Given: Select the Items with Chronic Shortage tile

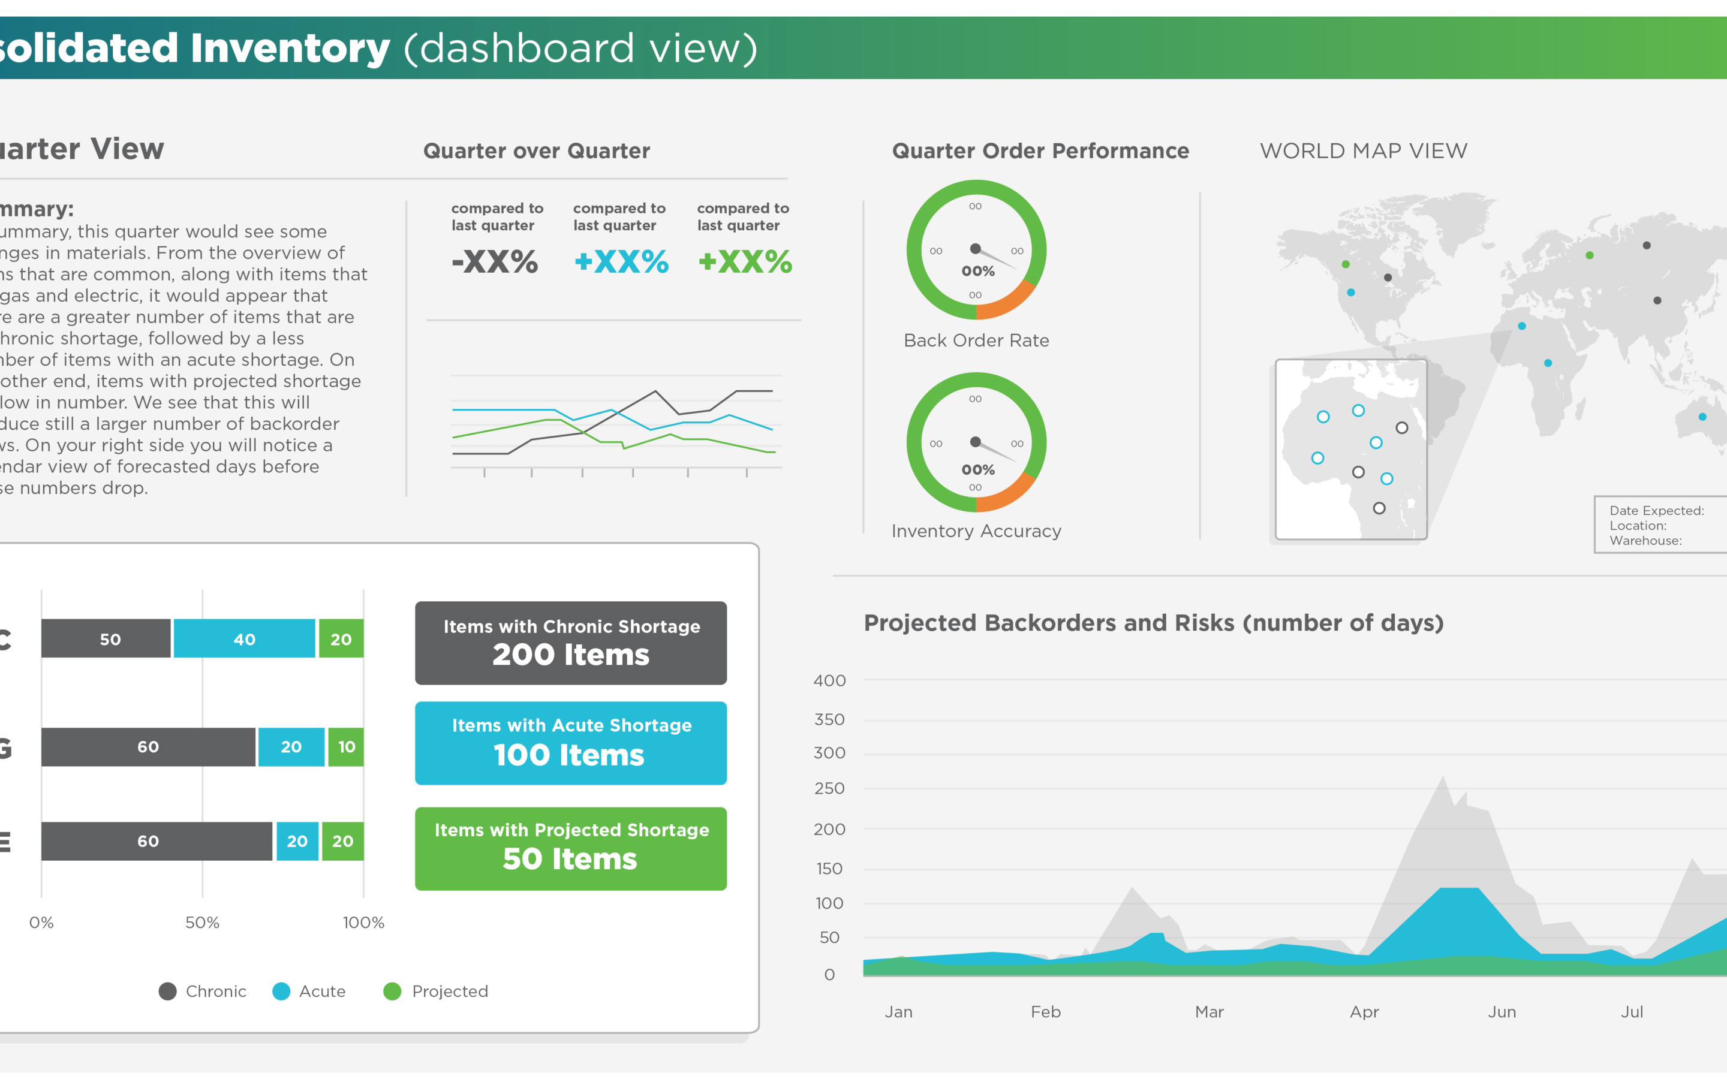Looking at the screenshot, I should 570,642.
